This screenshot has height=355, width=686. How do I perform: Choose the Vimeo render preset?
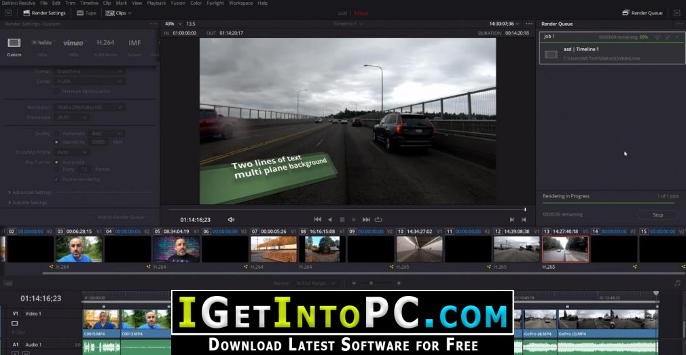[x=73, y=48]
